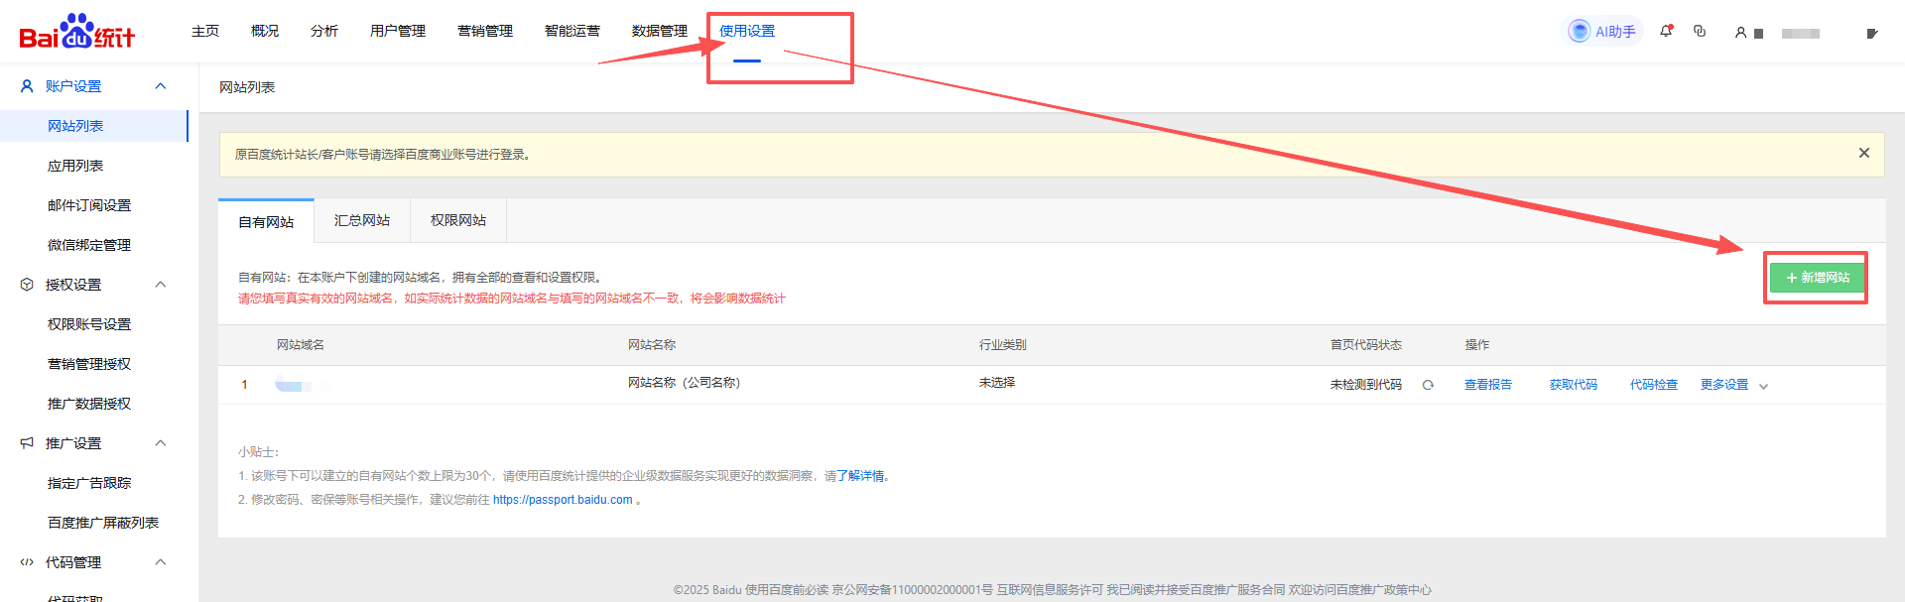The image size is (1905, 602).
Task: Close the yellow notice banner
Action: [x=1863, y=153]
